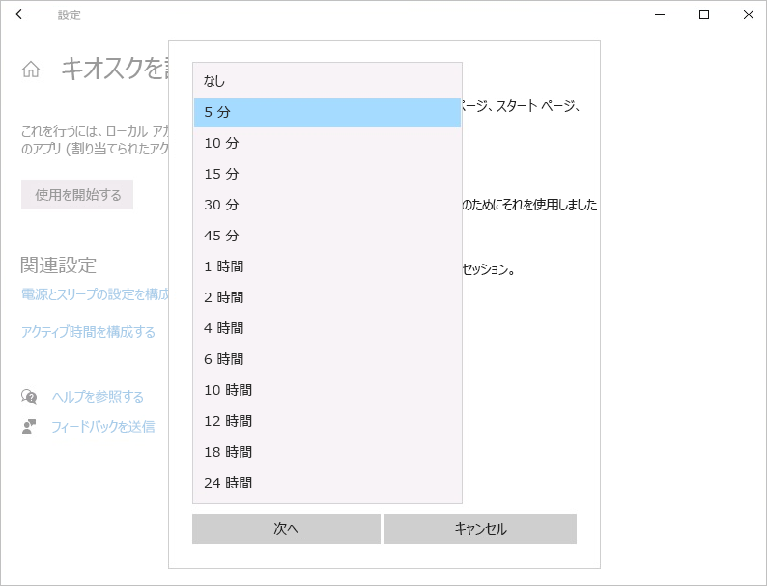Select 'なし' from the dropdown list
767x586 pixels.
(327, 81)
